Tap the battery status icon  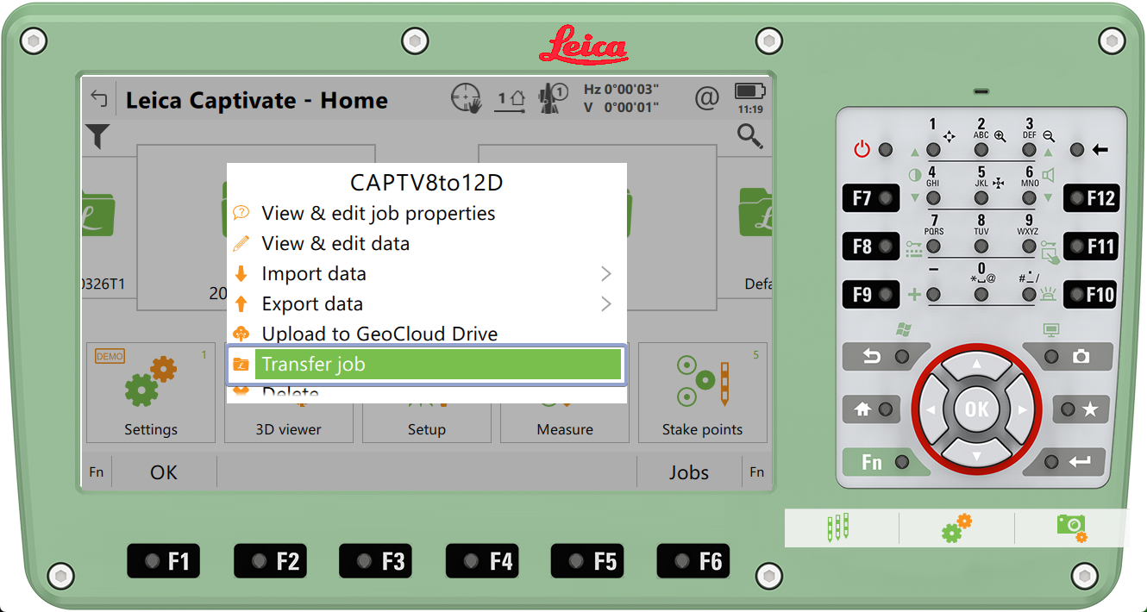tap(750, 97)
